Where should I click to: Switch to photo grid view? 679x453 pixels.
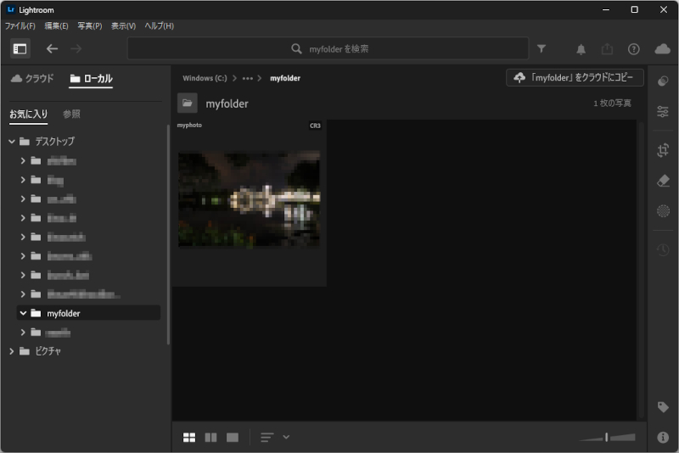(x=189, y=438)
